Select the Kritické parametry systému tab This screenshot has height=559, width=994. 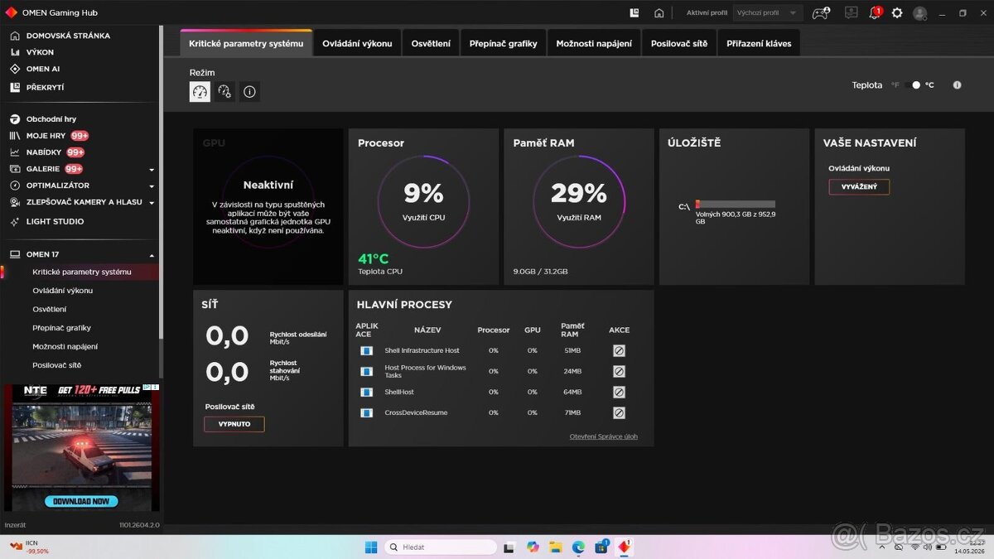(246, 43)
